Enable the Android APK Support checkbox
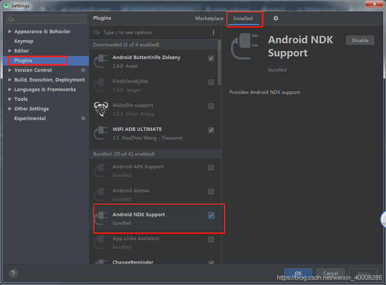Viewport: 386px width, 285px height. click(x=211, y=168)
